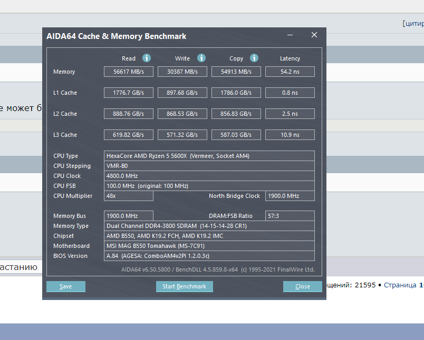Click the L1 Cache row label
The height and width of the screenshot is (340, 424).
(65, 93)
